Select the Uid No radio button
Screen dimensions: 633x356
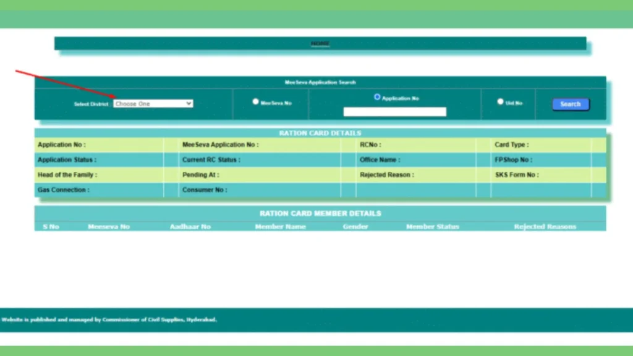click(x=500, y=102)
